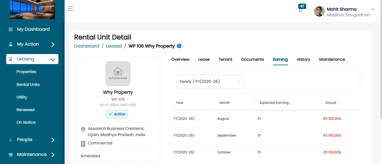Open the Documents tab
382x164 pixels.
tap(253, 59)
